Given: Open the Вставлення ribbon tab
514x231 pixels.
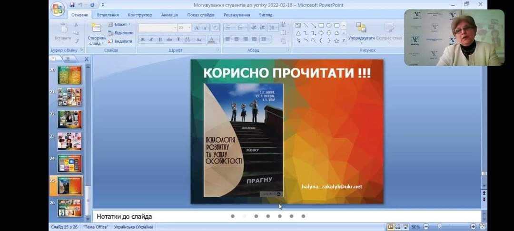Looking at the screenshot, I should pyautogui.click(x=108, y=15).
